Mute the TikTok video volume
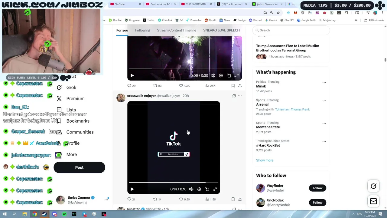 point(191,189)
